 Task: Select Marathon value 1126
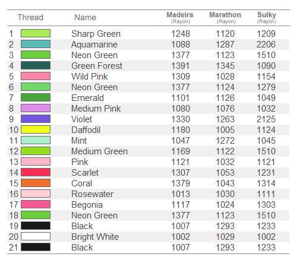225,98
